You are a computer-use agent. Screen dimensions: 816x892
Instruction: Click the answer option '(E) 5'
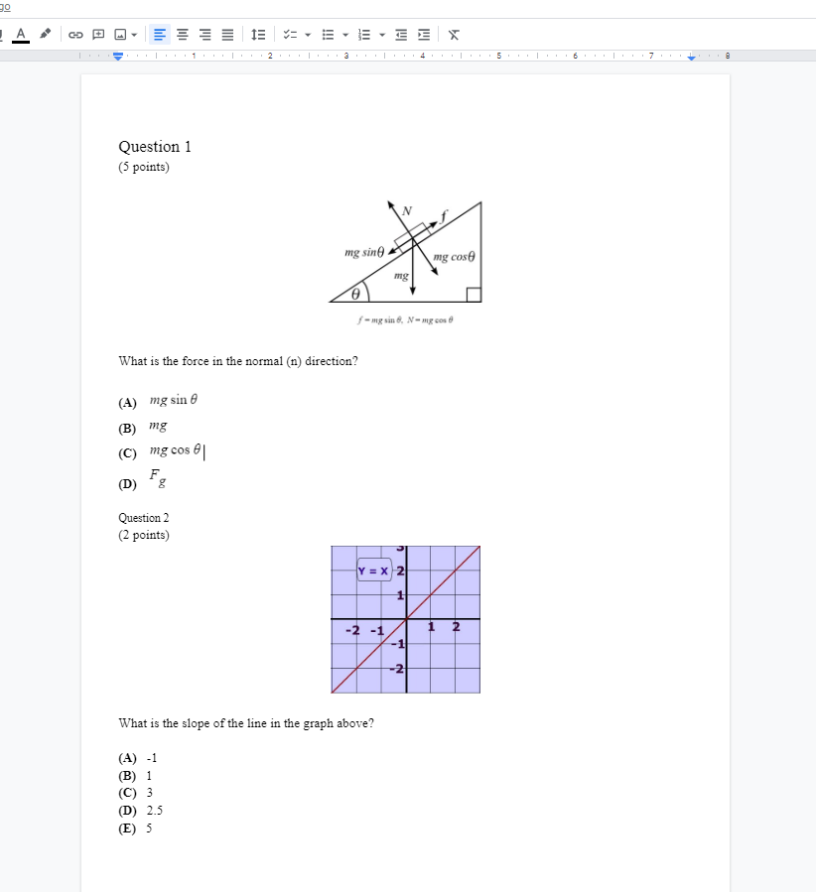[135, 828]
